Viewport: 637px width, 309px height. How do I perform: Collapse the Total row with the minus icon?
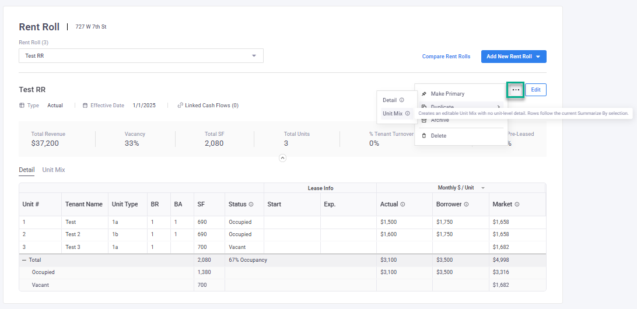coord(24,260)
